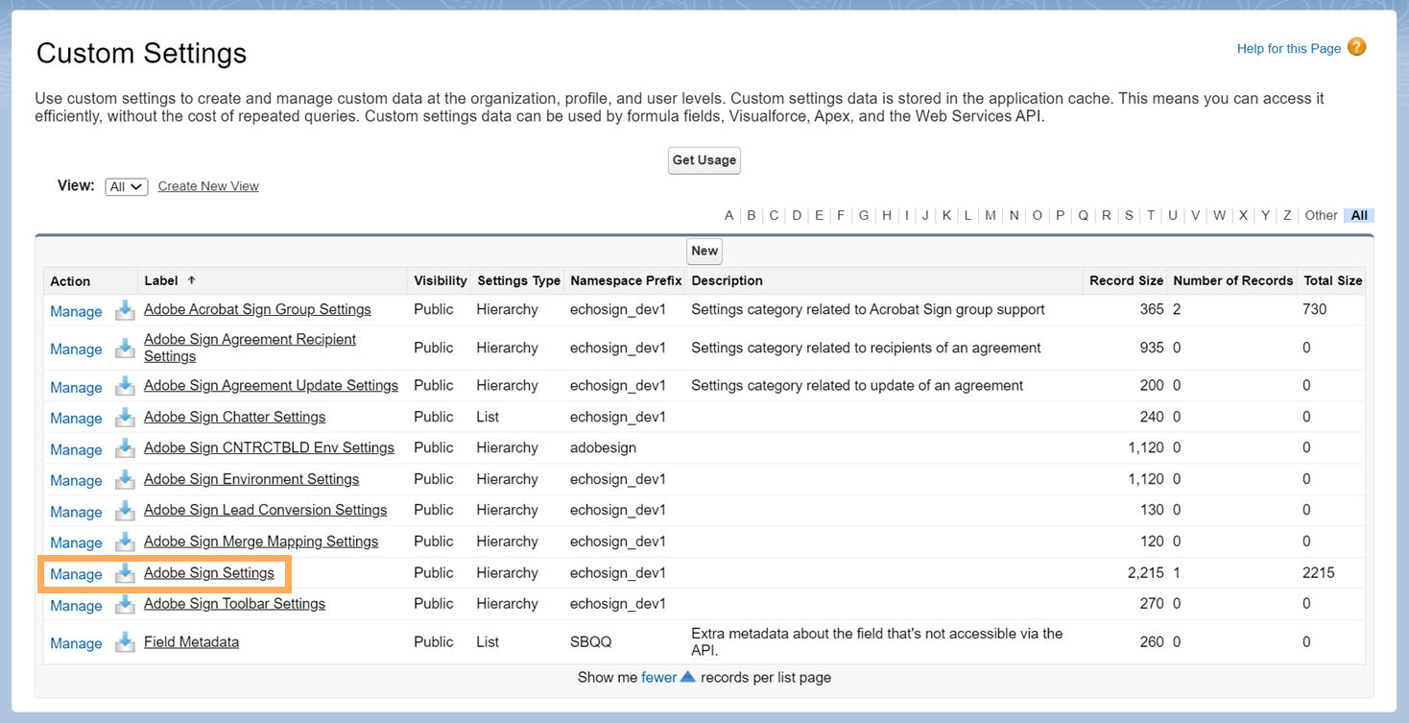1409x723 pixels.
Task: Select the All filter in alphabet bar
Action: point(1359,215)
